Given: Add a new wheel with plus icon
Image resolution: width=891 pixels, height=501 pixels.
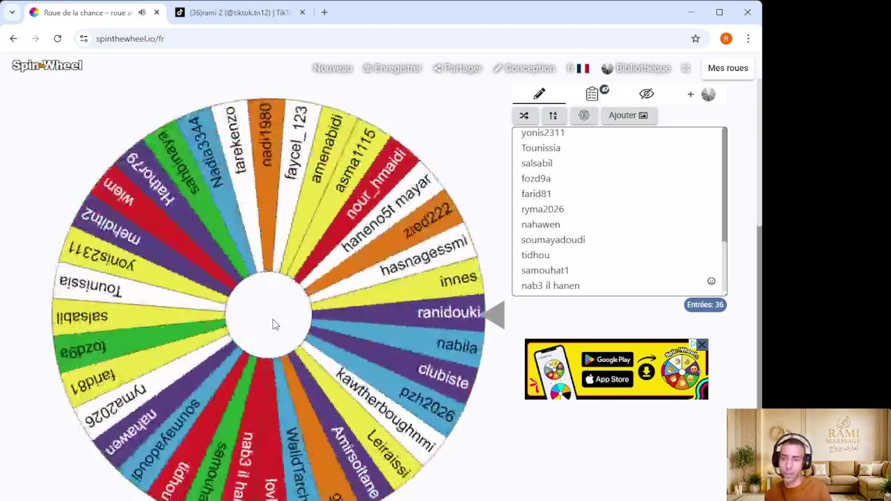Looking at the screenshot, I should coord(691,94).
